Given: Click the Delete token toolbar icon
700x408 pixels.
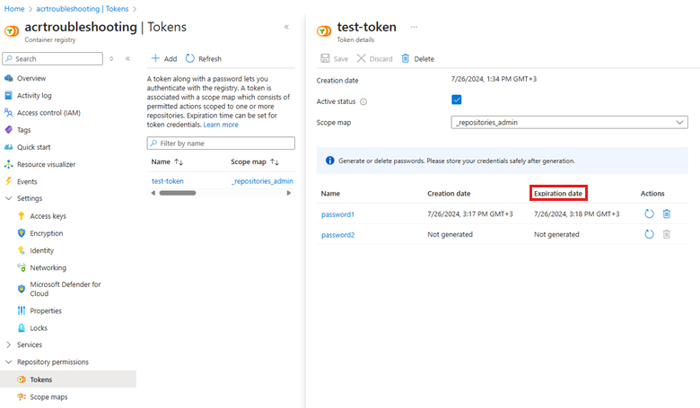Looking at the screenshot, I should [406, 58].
